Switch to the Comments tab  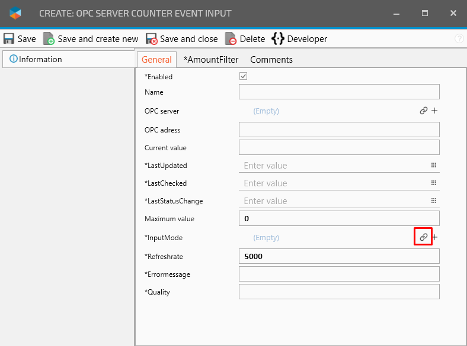pyautogui.click(x=271, y=60)
